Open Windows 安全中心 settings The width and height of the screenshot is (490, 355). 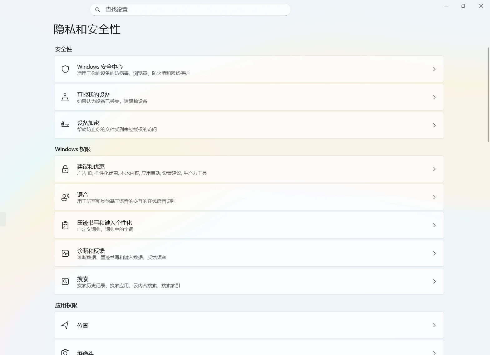click(249, 69)
